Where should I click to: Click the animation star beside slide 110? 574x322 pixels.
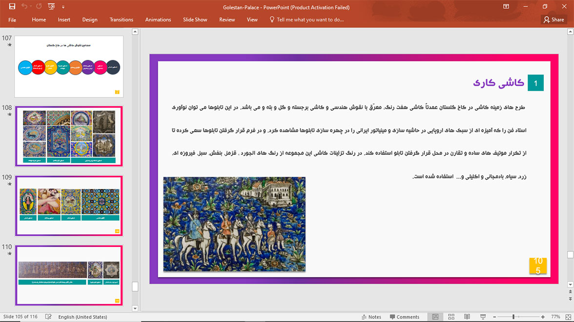[x=10, y=253]
